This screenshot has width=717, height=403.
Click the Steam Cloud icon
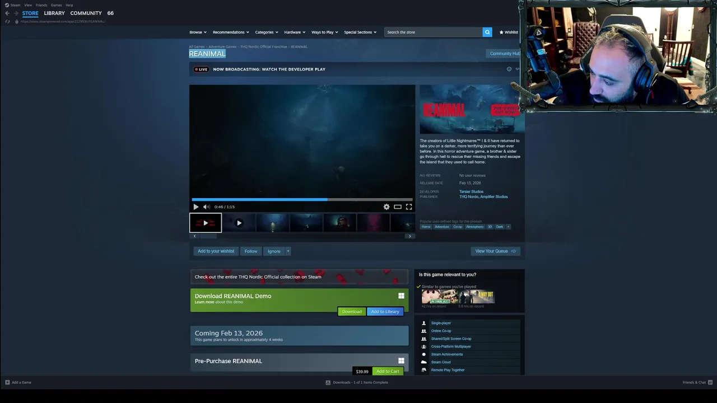[423, 362]
